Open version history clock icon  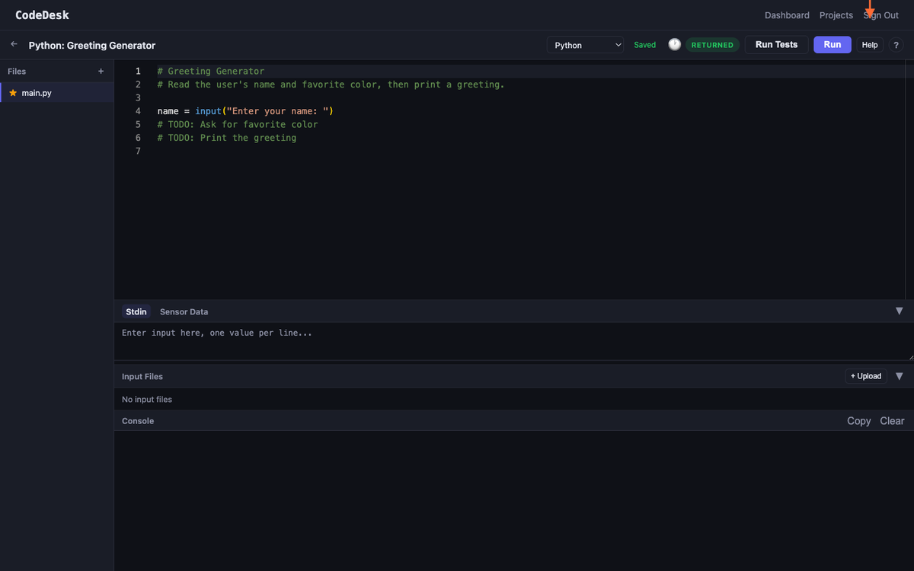pos(674,45)
